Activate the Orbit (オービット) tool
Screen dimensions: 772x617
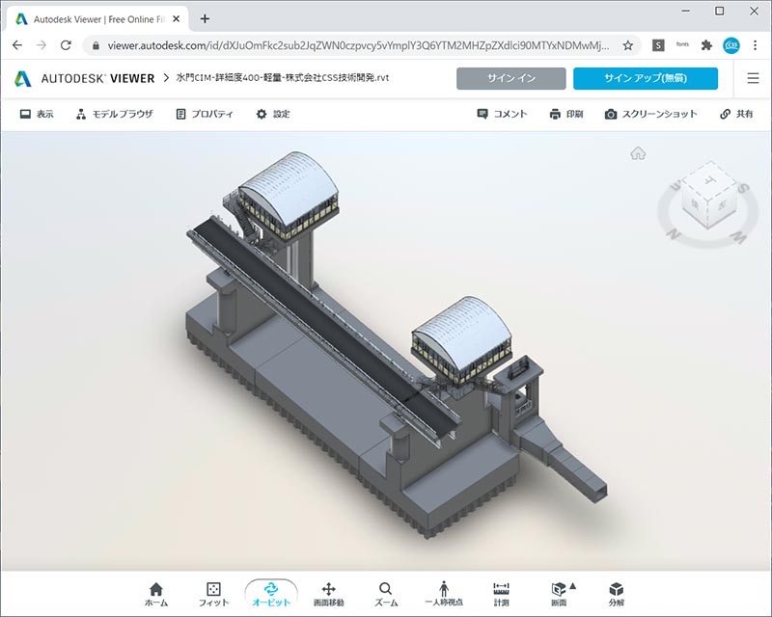coord(271,595)
